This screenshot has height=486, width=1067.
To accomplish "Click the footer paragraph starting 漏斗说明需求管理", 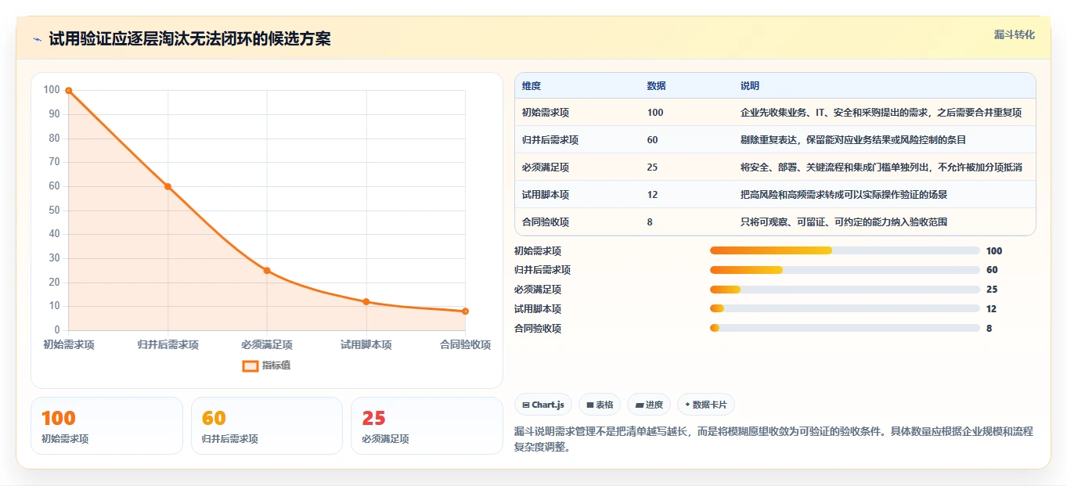I will 773,440.
